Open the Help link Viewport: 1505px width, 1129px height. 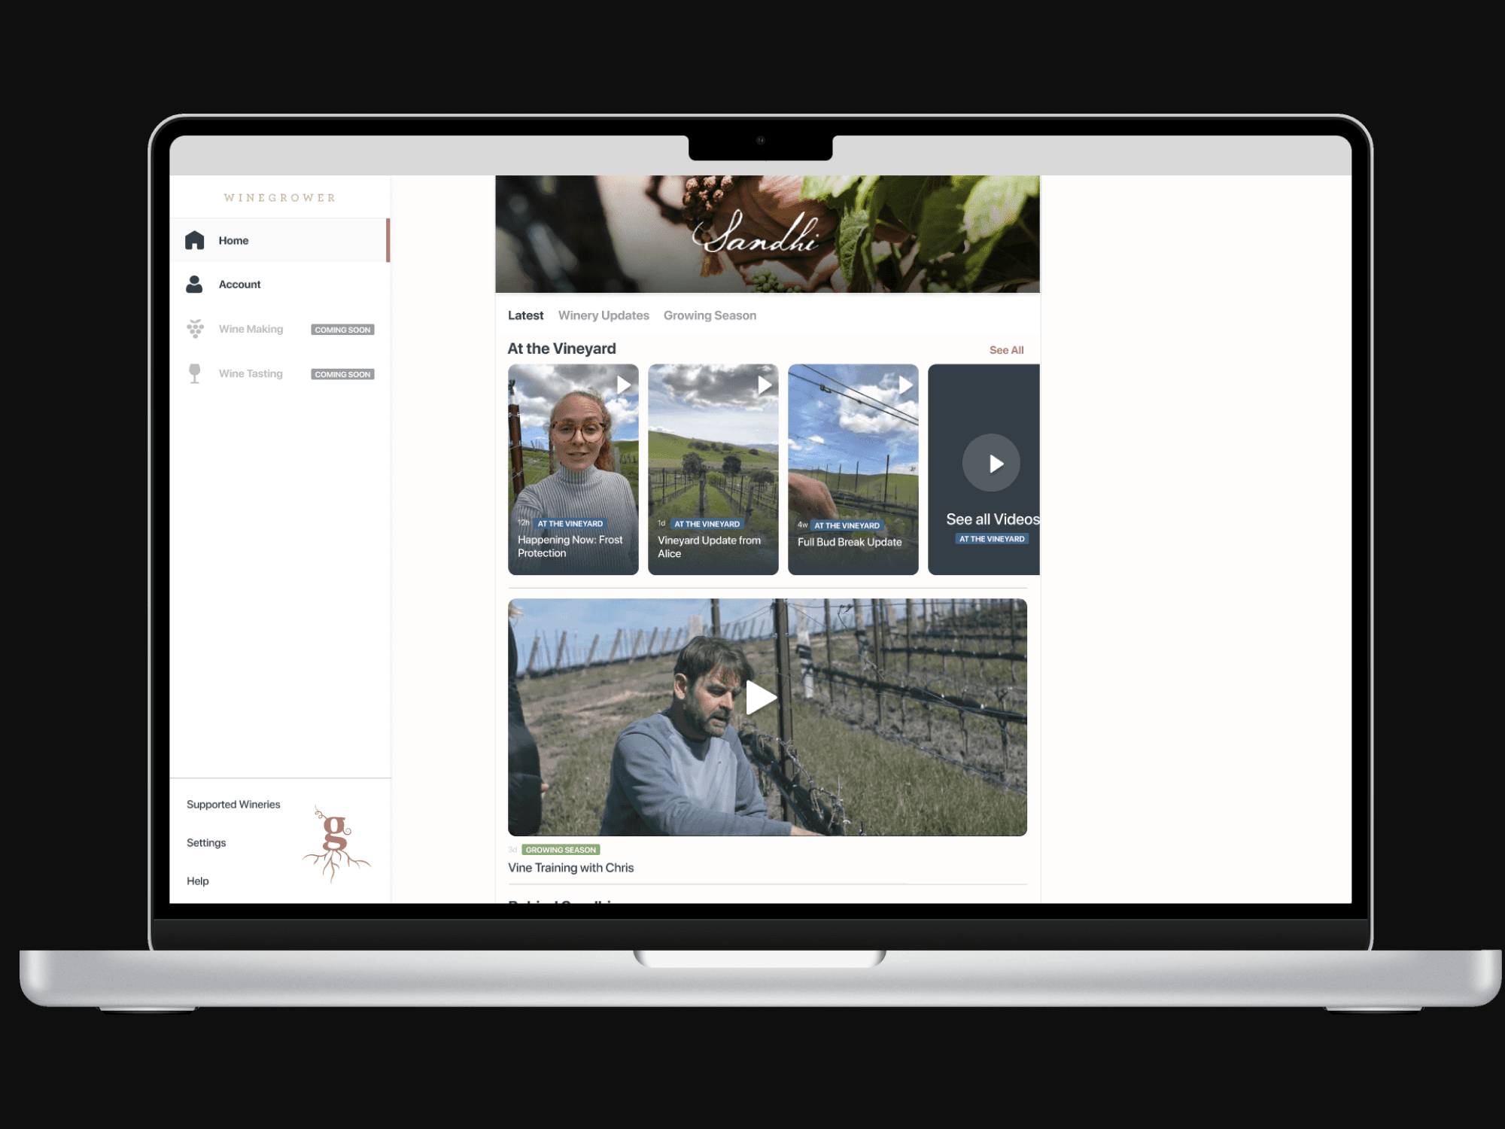pos(198,881)
